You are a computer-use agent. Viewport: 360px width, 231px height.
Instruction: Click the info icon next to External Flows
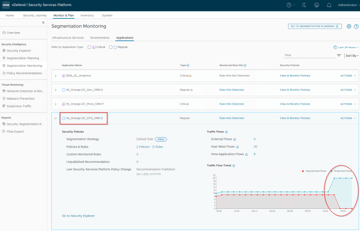point(234,139)
